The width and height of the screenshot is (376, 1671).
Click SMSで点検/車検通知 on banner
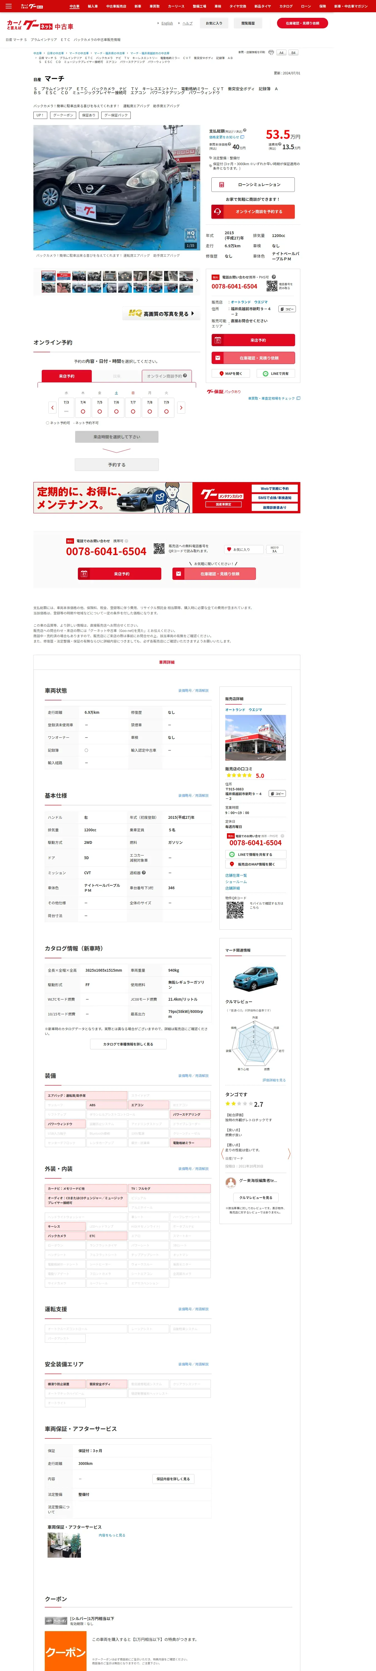(275, 497)
